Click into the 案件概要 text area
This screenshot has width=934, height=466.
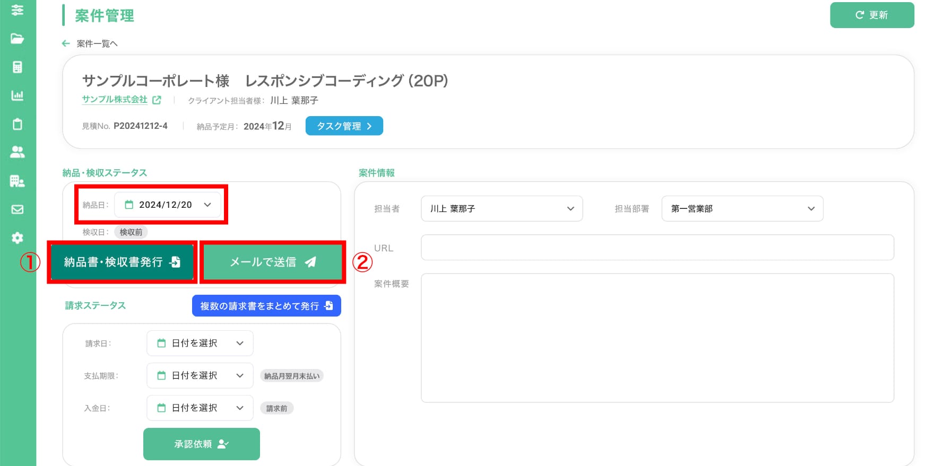658,338
